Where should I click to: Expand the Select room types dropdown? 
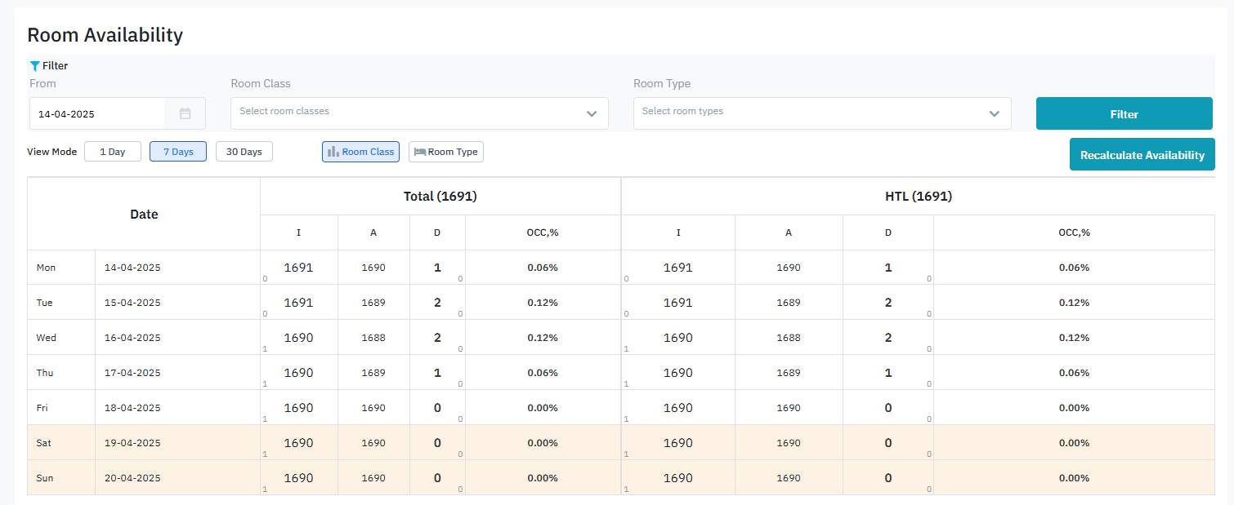[807, 113]
